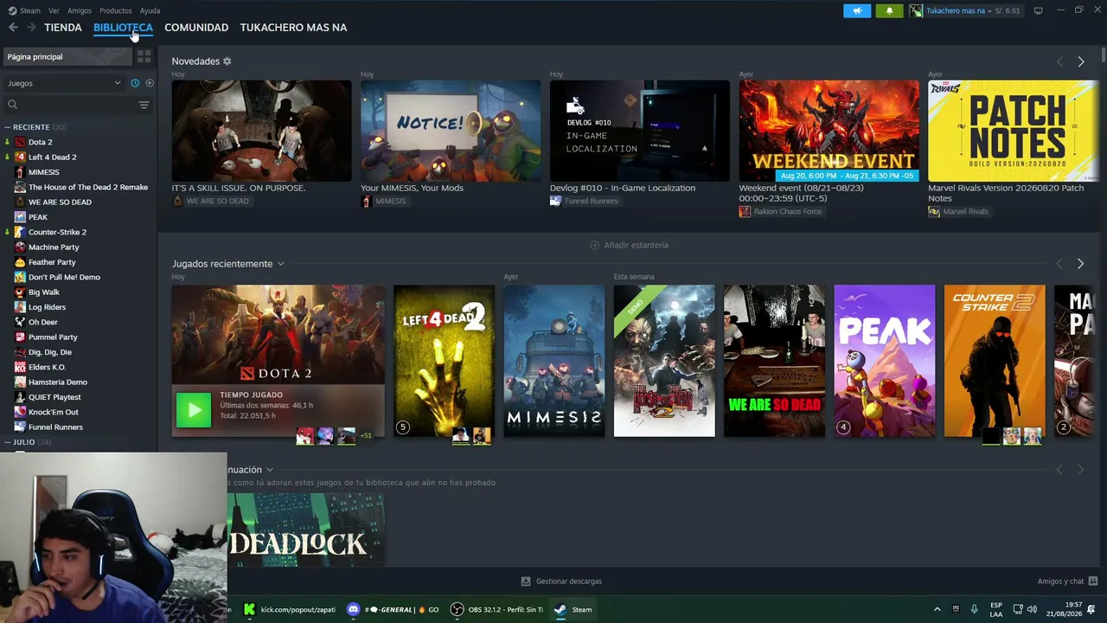Open the Amigos y chat friends icon

coord(1093,581)
